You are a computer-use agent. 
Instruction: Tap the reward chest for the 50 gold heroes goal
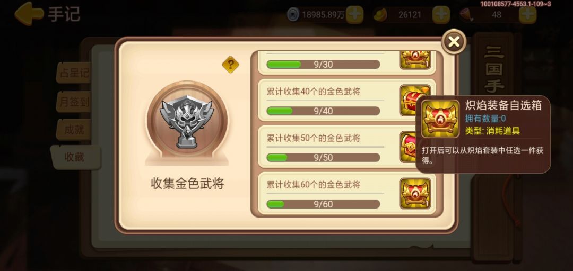[x=408, y=147]
